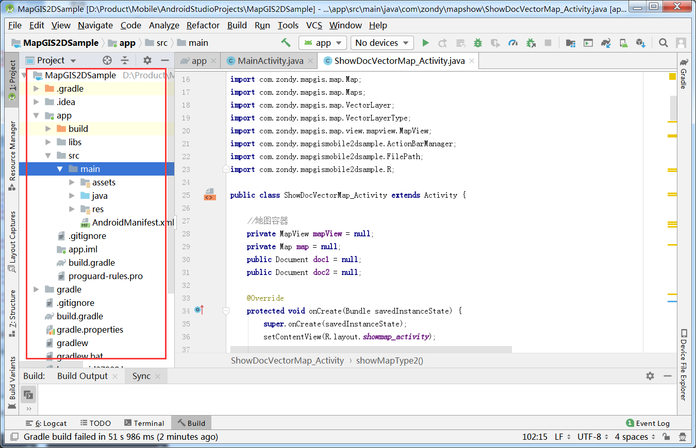The height and width of the screenshot is (448, 696).
Task: Click the override gutter icon on line 34
Action: pyautogui.click(x=199, y=310)
